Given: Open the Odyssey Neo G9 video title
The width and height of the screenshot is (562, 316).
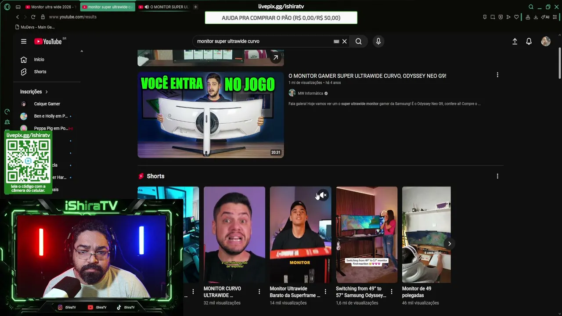Looking at the screenshot, I should [x=367, y=76].
